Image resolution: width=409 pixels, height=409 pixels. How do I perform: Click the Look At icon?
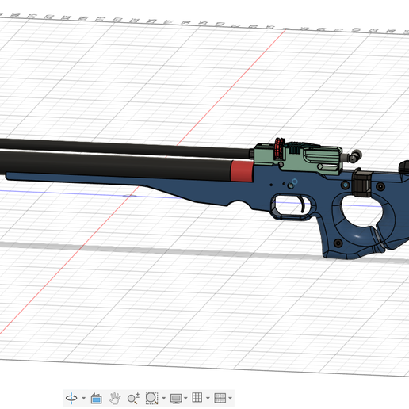pyautogui.click(x=97, y=398)
